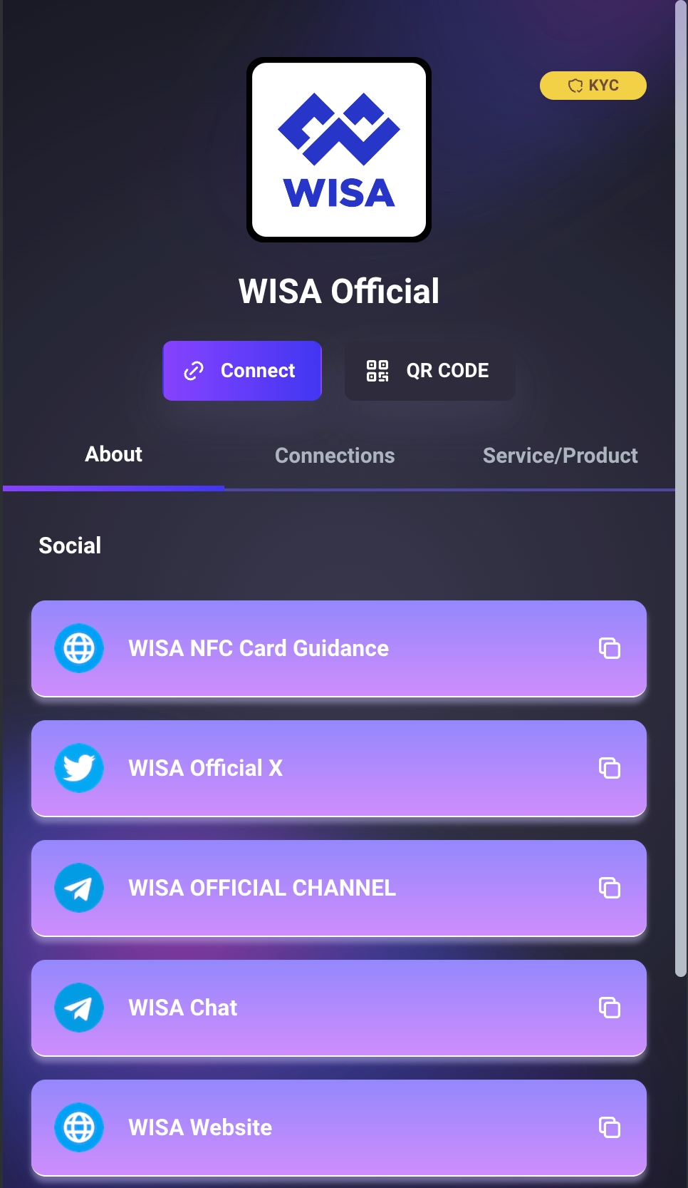The width and height of the screenshot is (688, 1188).
Task: Click the globe icon beside WISA Website
Action: 79,1127
